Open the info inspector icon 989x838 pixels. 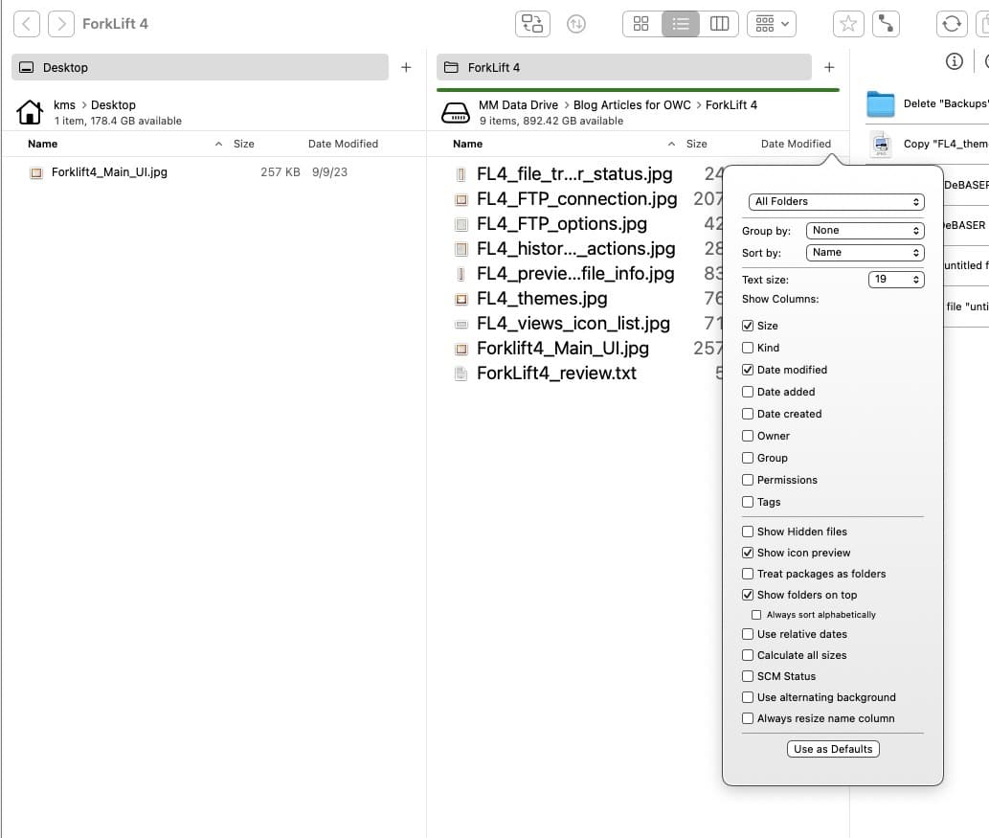[954, 61]
